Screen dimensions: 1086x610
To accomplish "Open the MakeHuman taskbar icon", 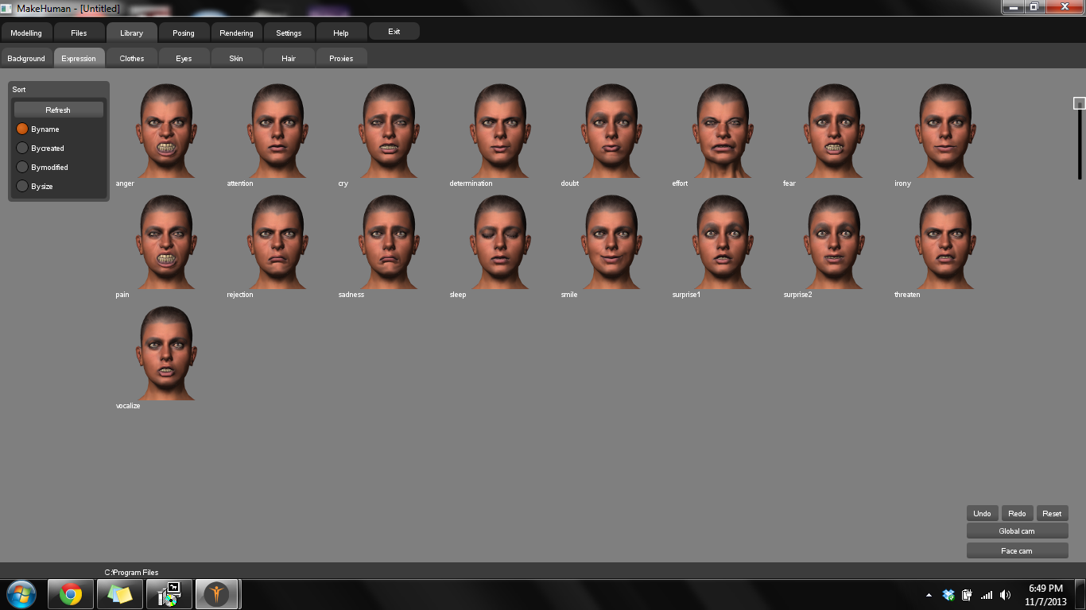I will [x=217, y=593].
